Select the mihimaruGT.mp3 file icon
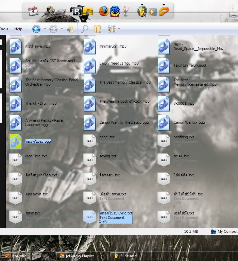The height and width of the screenshot is (261, 238). pos(90,47)
